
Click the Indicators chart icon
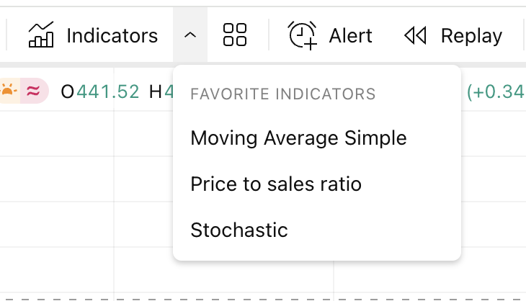tap(42, 35)
